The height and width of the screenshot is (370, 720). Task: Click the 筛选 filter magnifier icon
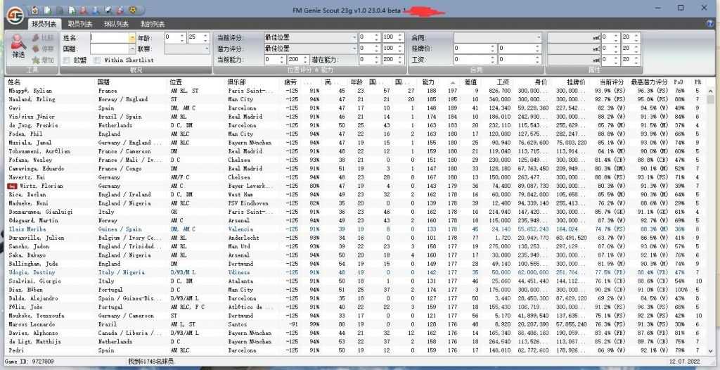point(18,43)
